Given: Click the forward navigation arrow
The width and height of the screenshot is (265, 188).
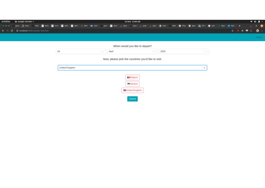Looking at the screenshot, I should point(8,31).
